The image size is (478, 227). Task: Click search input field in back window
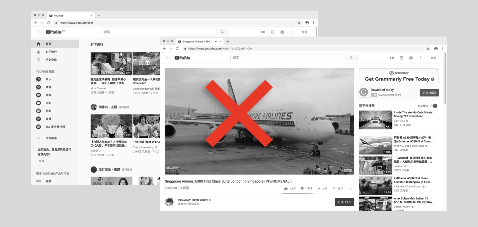[159, 32]
